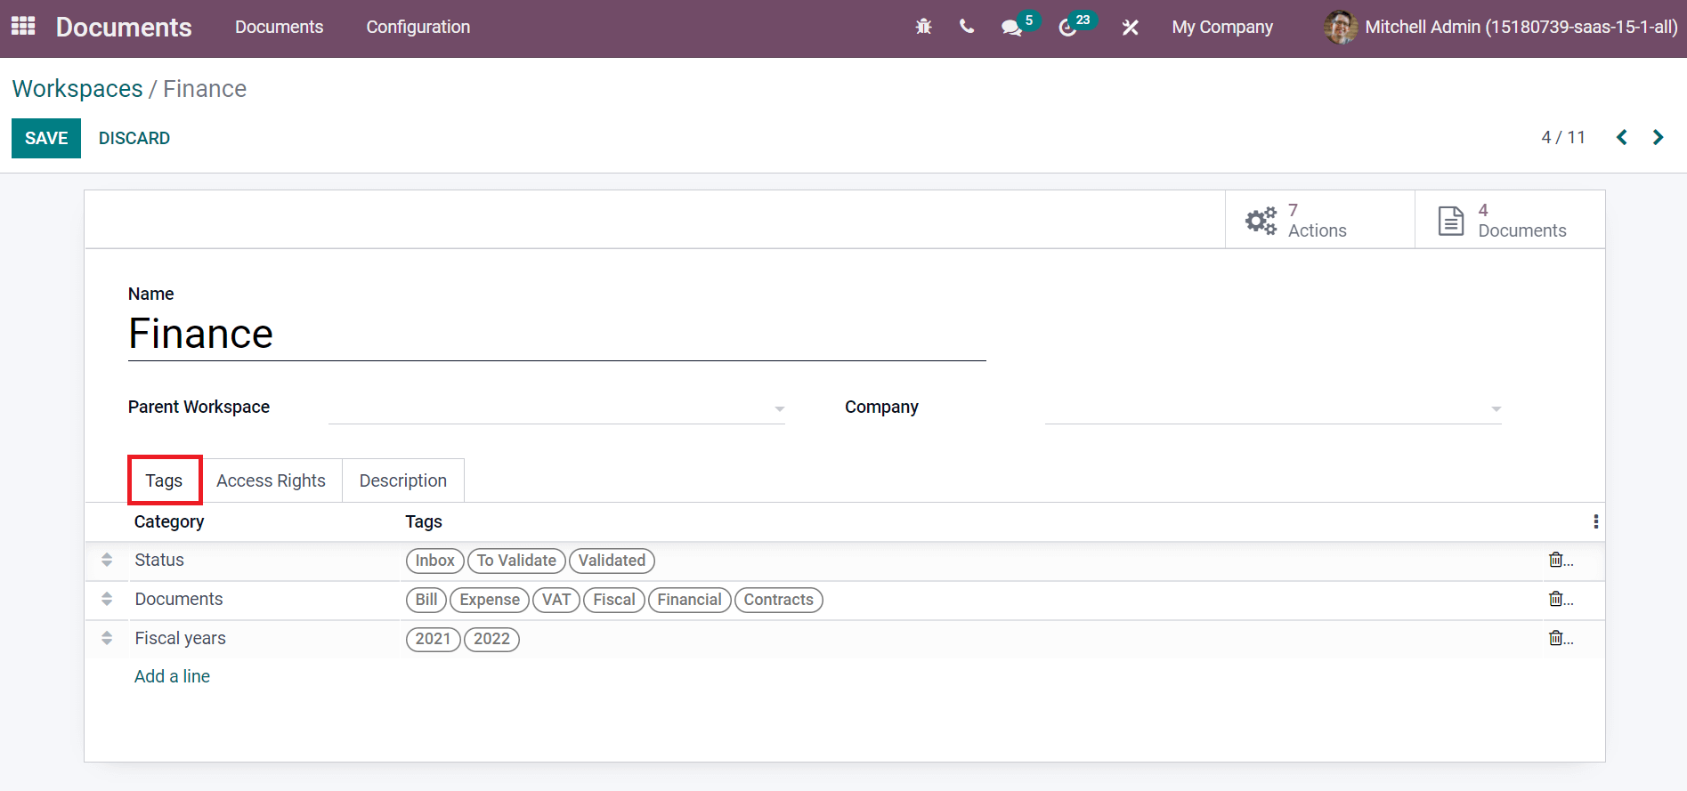The width and height of the screenshot is (1687, 791).
Task: Go back to Workspaces breadcrumb
Action: coord(77,89)
